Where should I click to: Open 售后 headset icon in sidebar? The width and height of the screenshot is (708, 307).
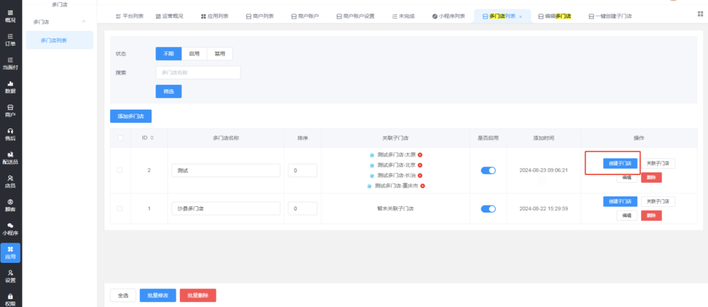pos(10,134)
